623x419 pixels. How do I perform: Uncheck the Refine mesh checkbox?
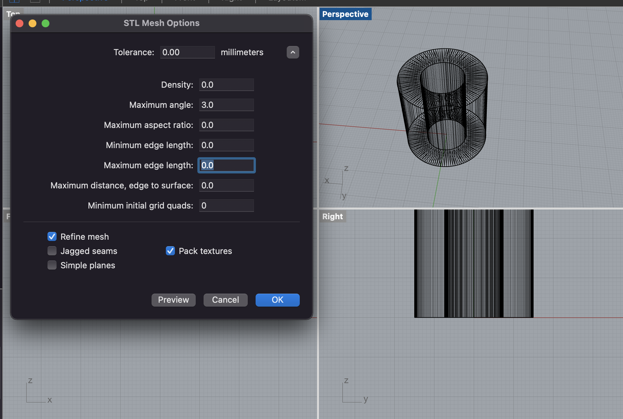(x=52, y=236)
